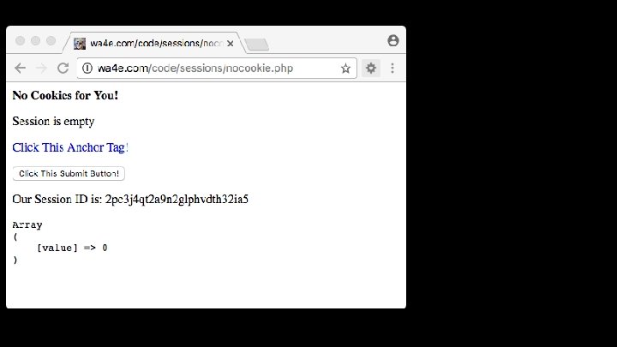Focus the address bar showing wa4e.com/code/sessions/nocookie.php
The width and height of the screenshot is (617, 347).
click(x=217, y=68)
